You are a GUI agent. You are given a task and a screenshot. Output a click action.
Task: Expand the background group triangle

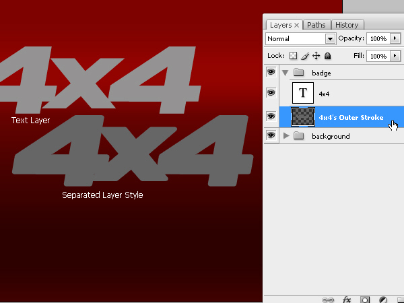[285, 136]
